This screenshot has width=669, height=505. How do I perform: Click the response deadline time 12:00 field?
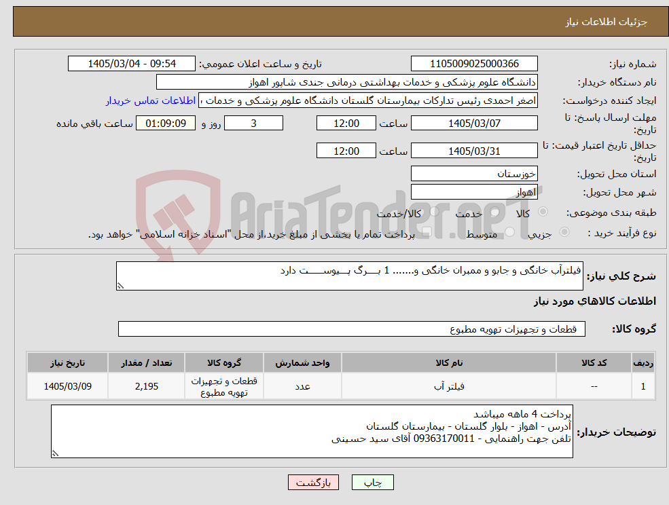pos(346,124)
